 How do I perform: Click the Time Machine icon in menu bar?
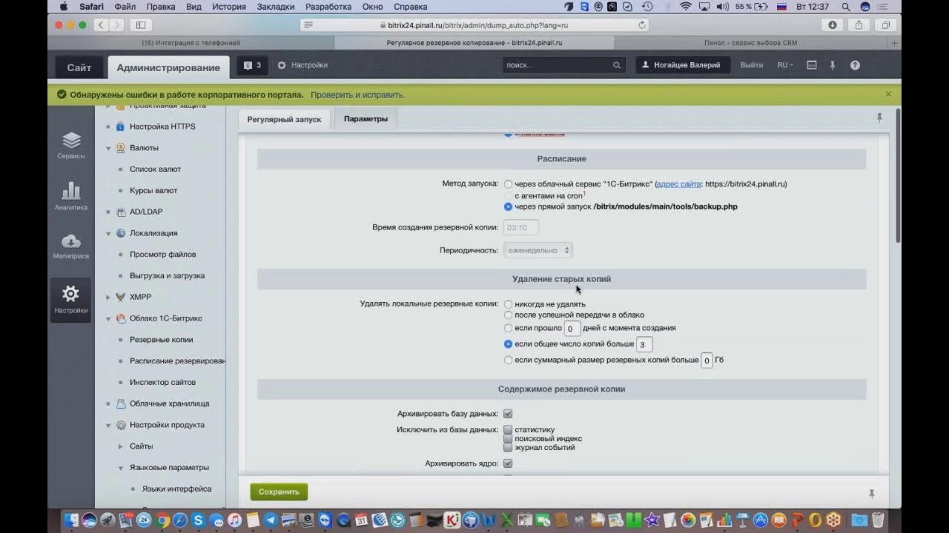pyautogui.click(x=647, y=7)
